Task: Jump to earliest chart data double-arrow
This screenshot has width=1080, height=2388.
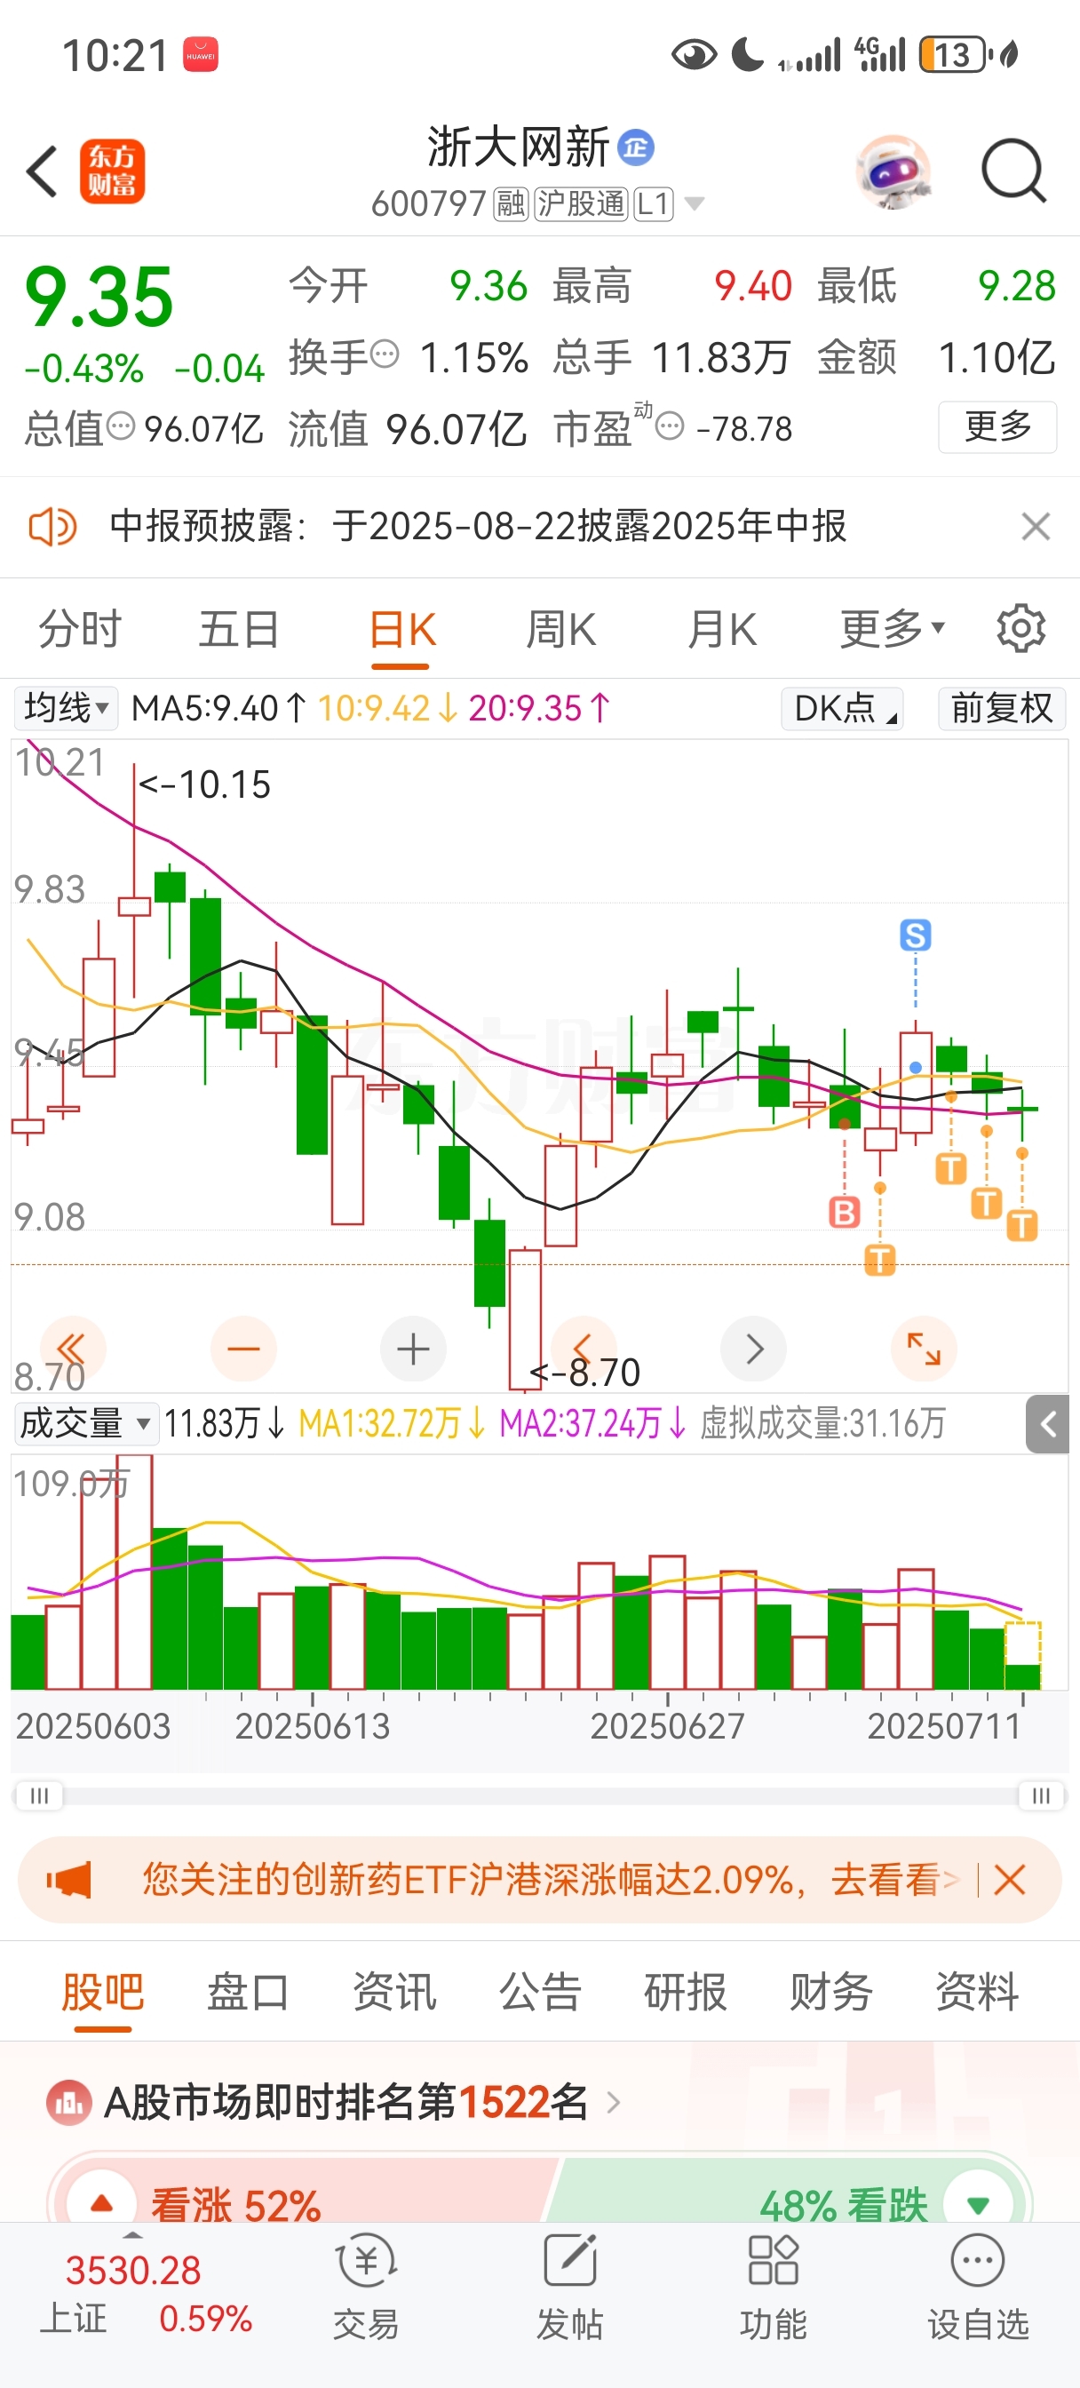Action: (72, 1349)
